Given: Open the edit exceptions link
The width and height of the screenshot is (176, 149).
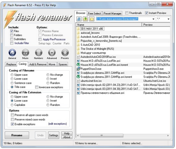Looking at the screenshot, I should pyautogui.click(x=58, y=124).
